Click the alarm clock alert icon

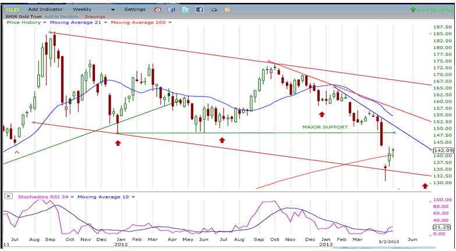tap(158, 9)
